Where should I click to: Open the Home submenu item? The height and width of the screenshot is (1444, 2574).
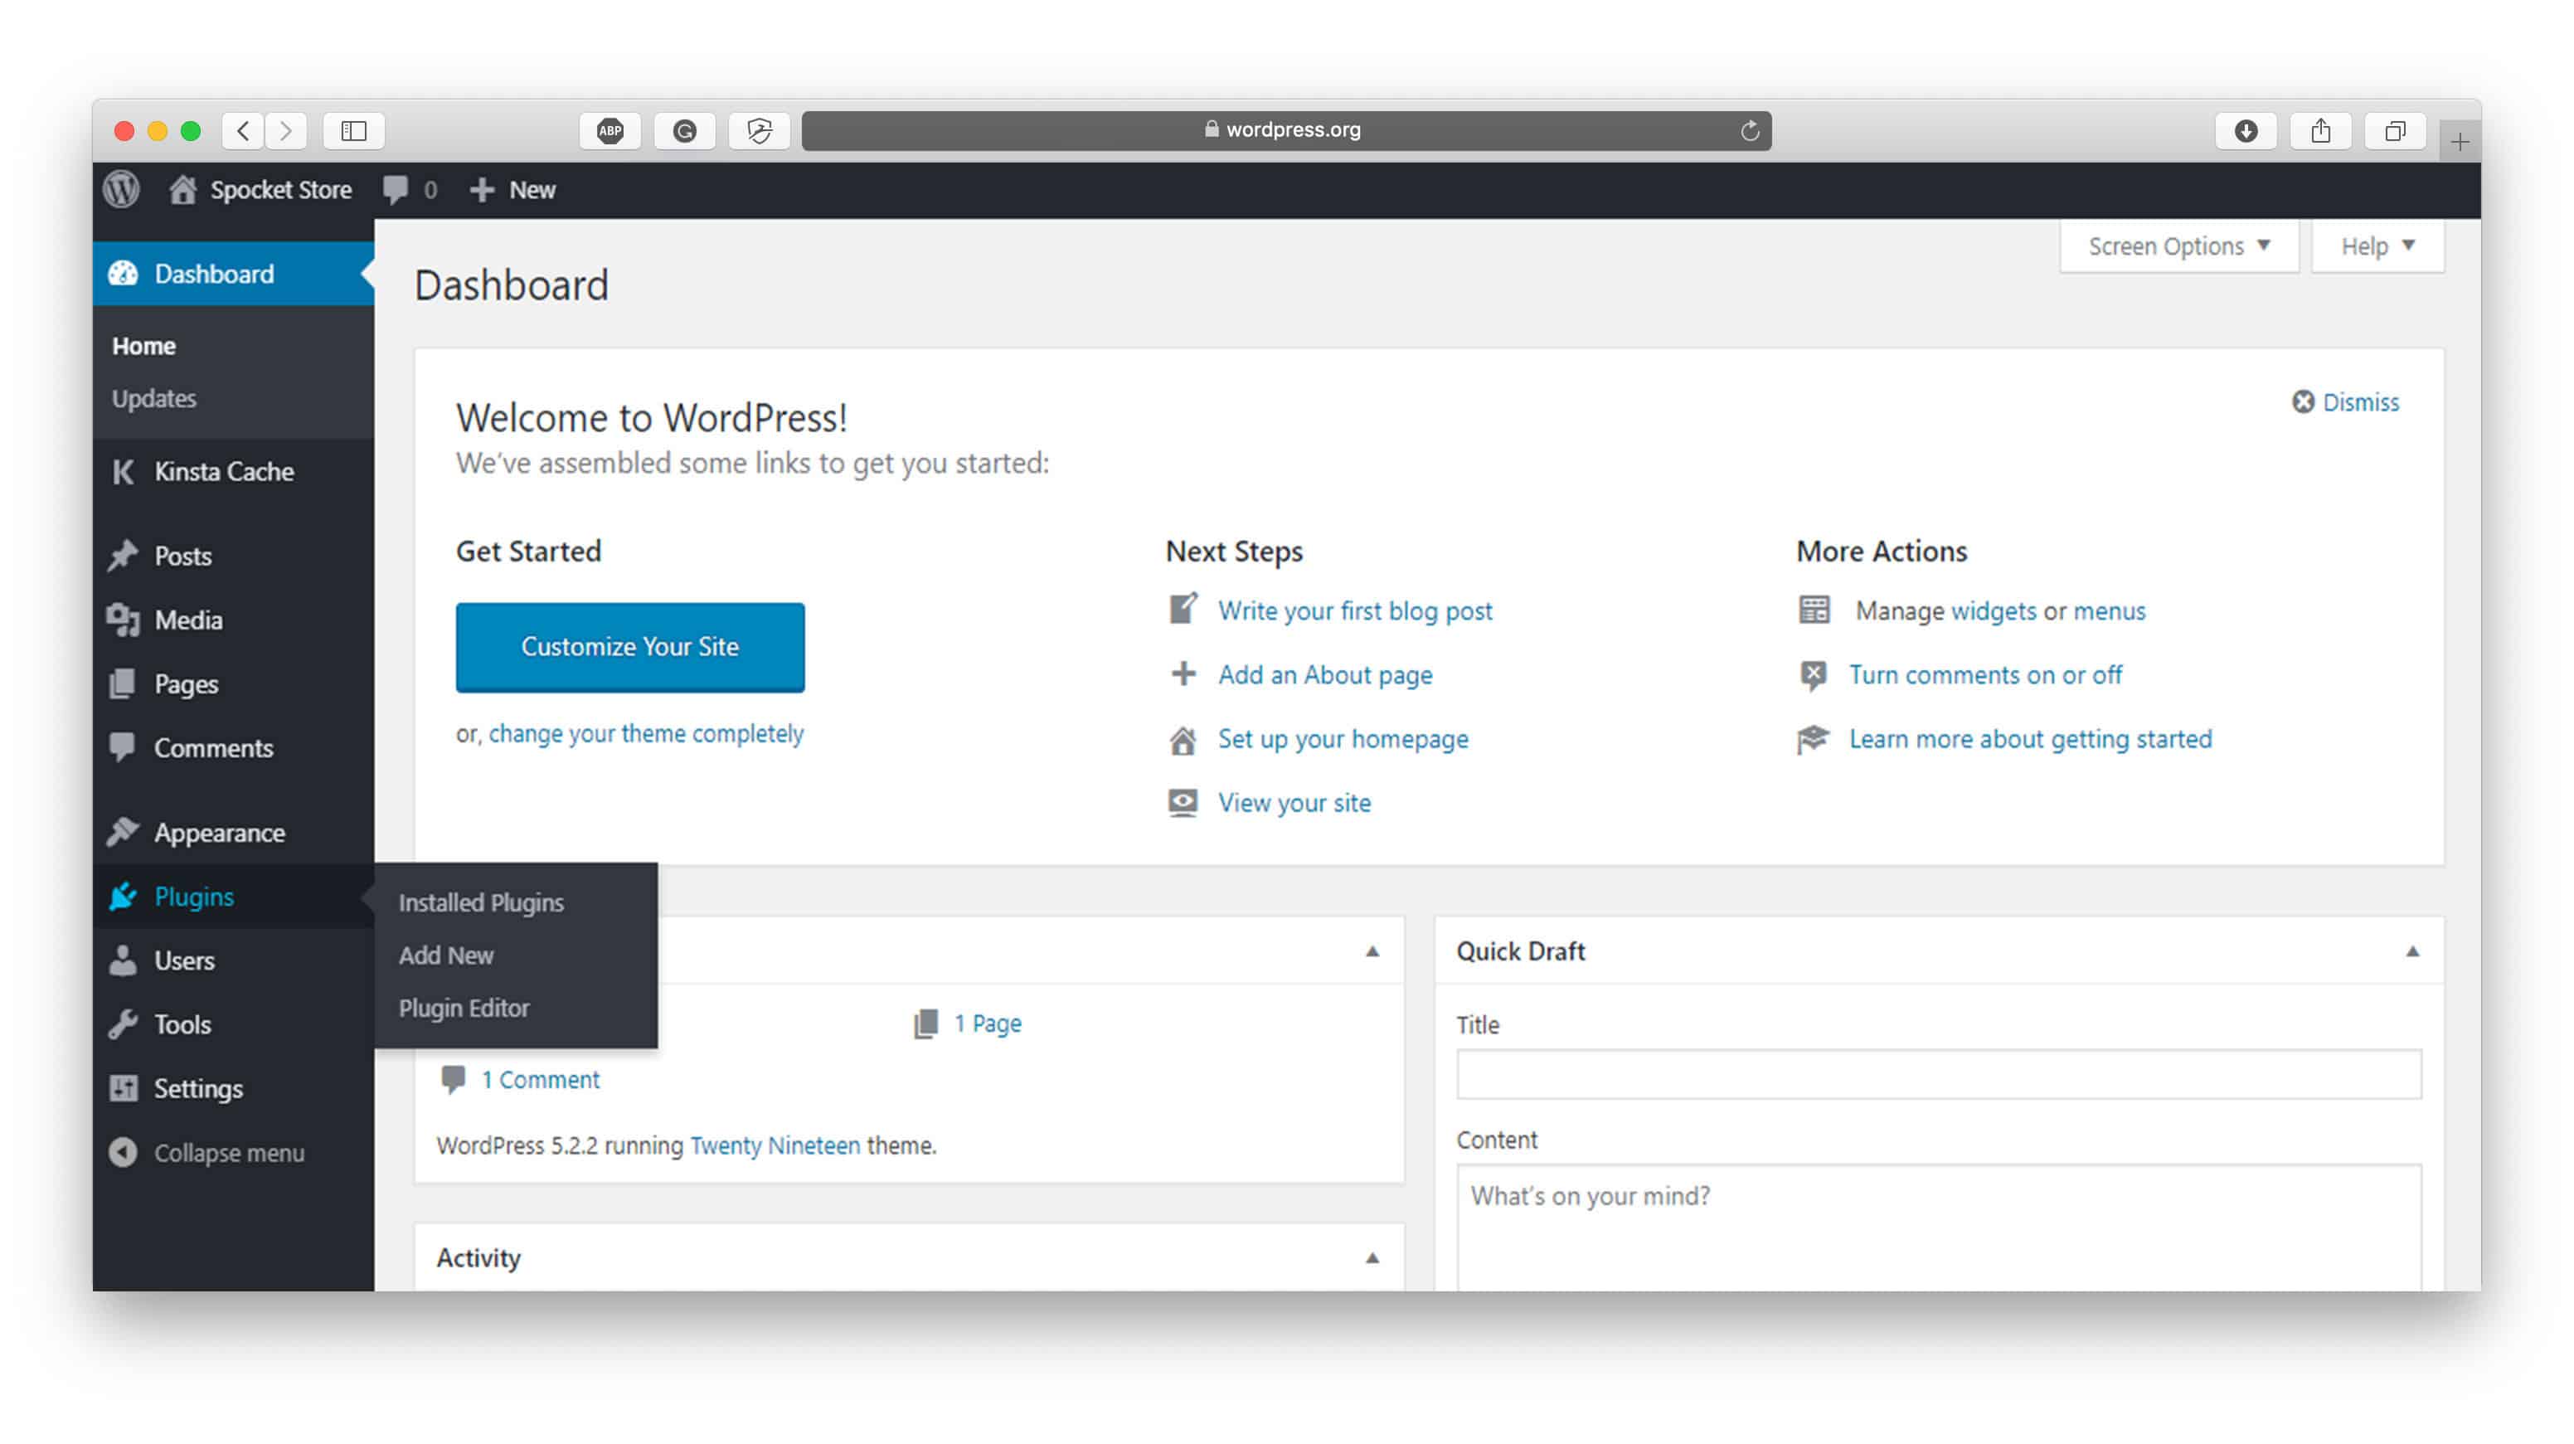[144, 346]
